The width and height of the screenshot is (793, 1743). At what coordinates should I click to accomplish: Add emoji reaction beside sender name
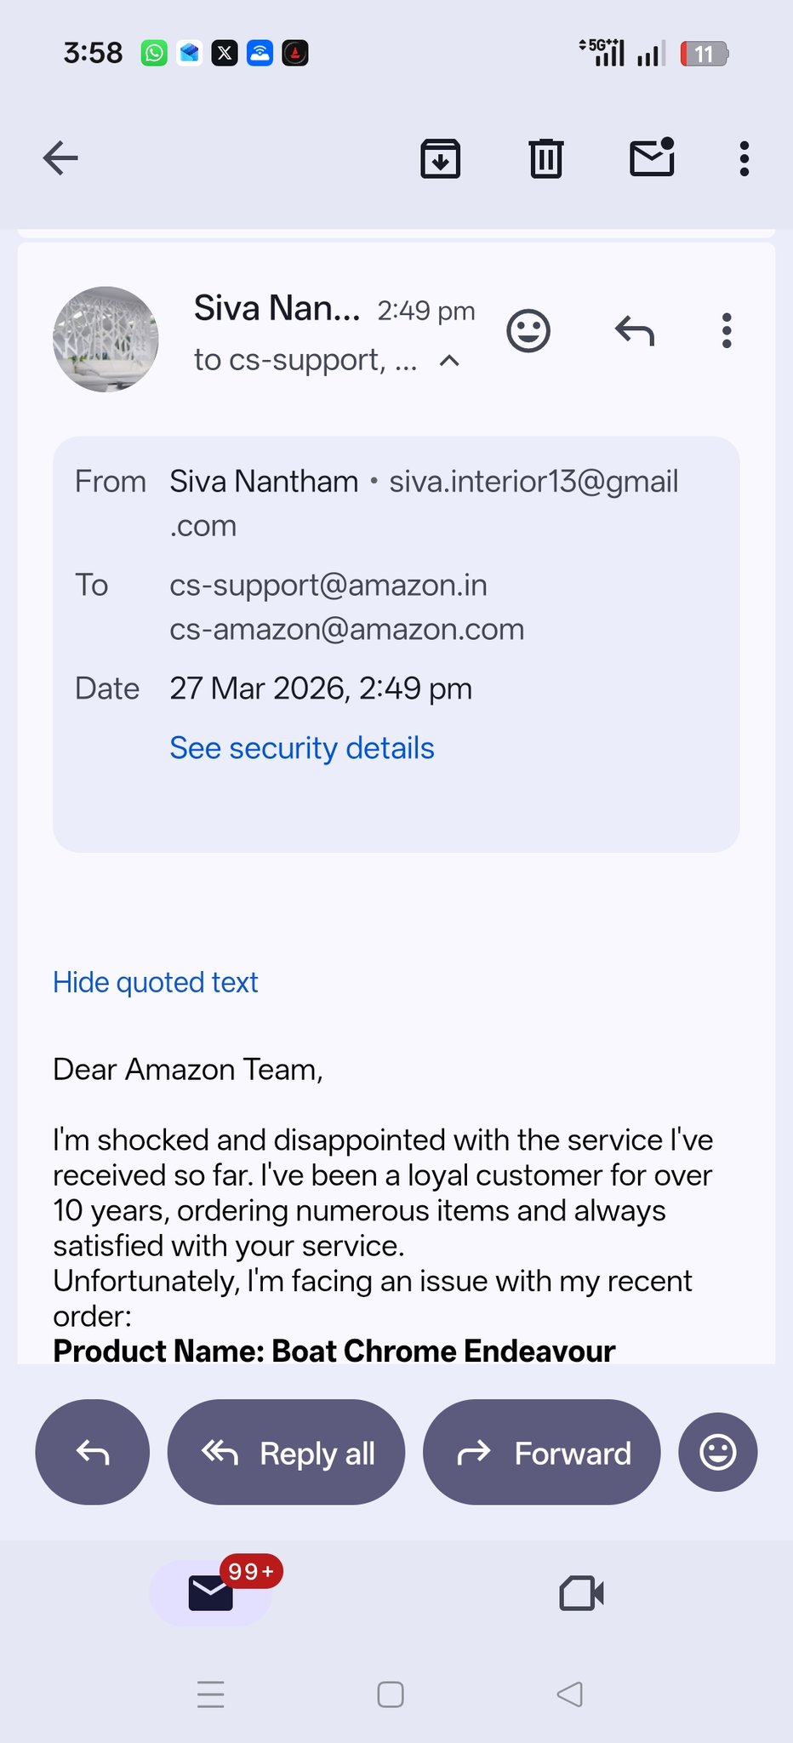click(x=528, y=331)
